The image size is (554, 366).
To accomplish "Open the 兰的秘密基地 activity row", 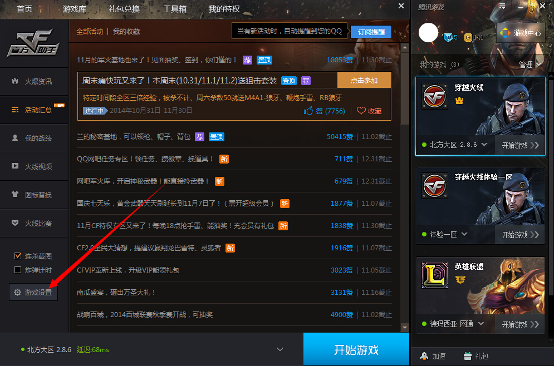I will click(234, 137).
